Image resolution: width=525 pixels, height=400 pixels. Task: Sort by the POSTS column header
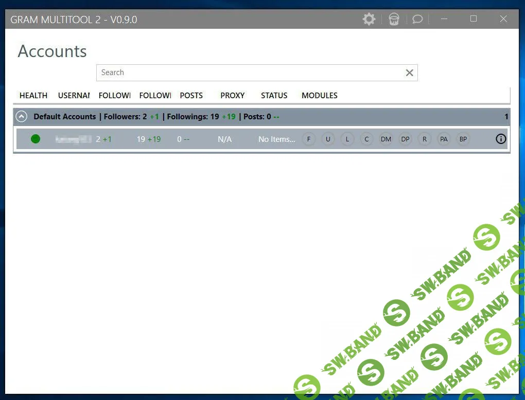pos(191,96)
